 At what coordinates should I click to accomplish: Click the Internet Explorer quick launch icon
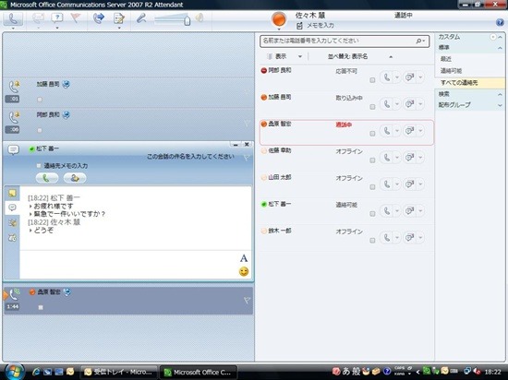click(x=36, y=372)
